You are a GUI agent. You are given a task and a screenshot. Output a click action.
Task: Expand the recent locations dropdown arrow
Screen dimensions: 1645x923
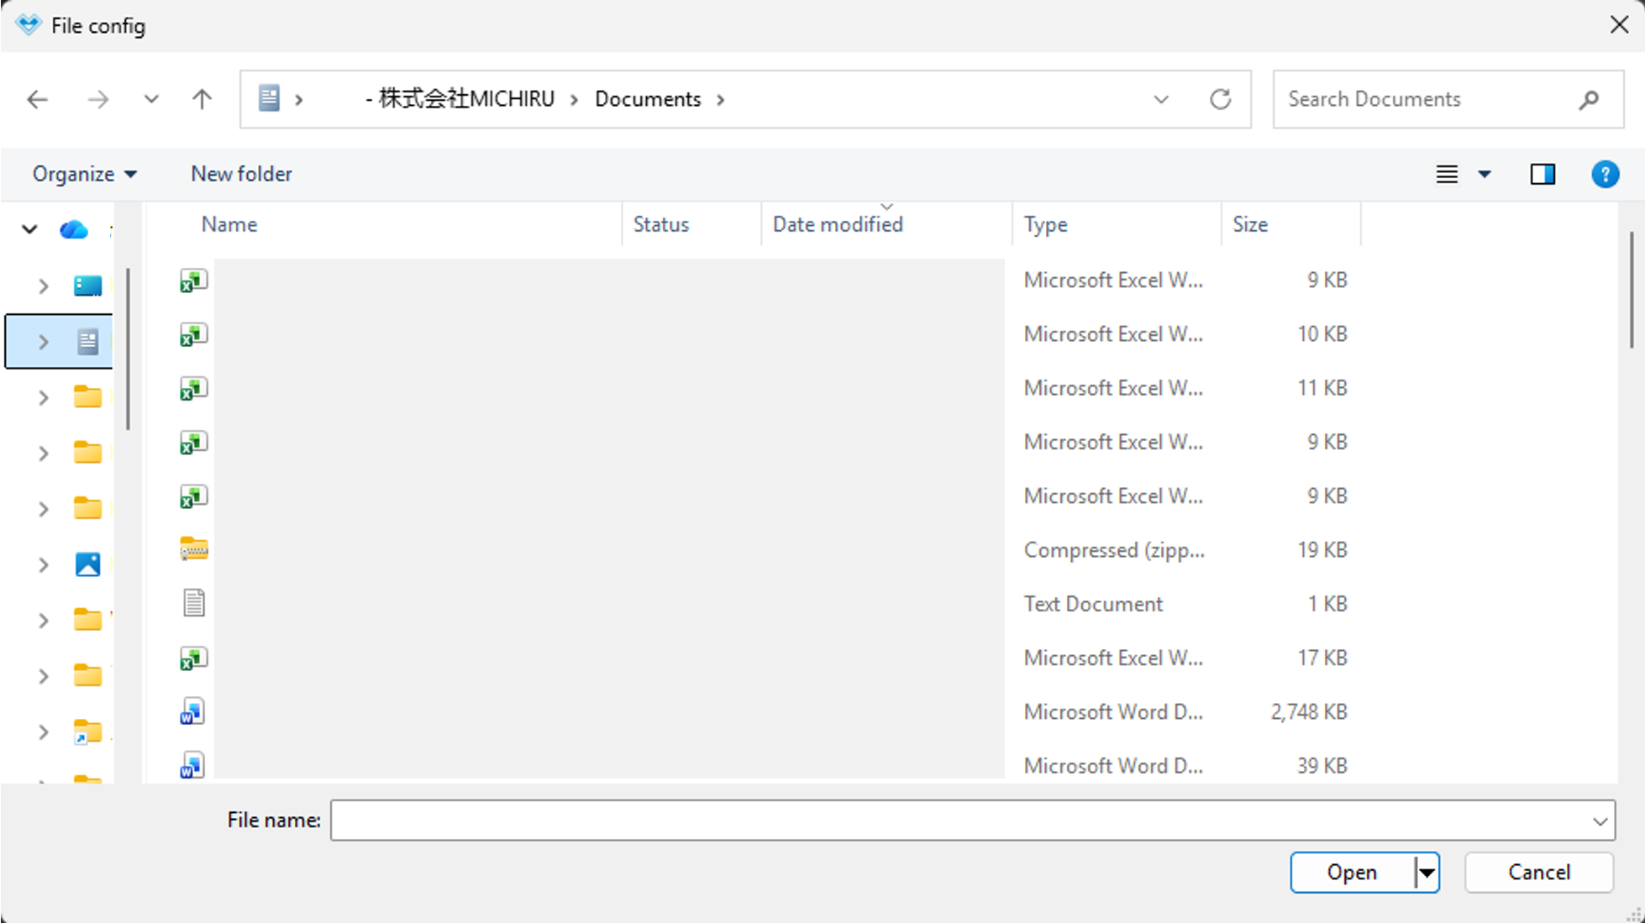tap(151, 99)
